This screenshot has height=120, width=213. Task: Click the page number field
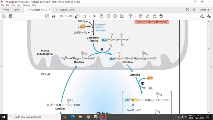click(x=61, y=16)
